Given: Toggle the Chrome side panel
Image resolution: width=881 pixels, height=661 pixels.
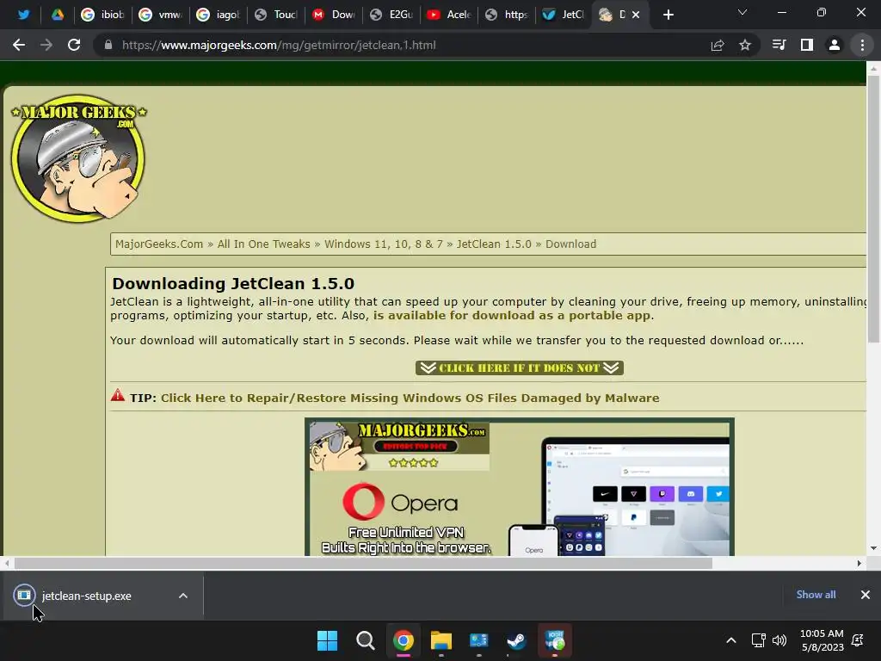Looking at the screenshot, I should pyautogui.click(x=807, y=45).
